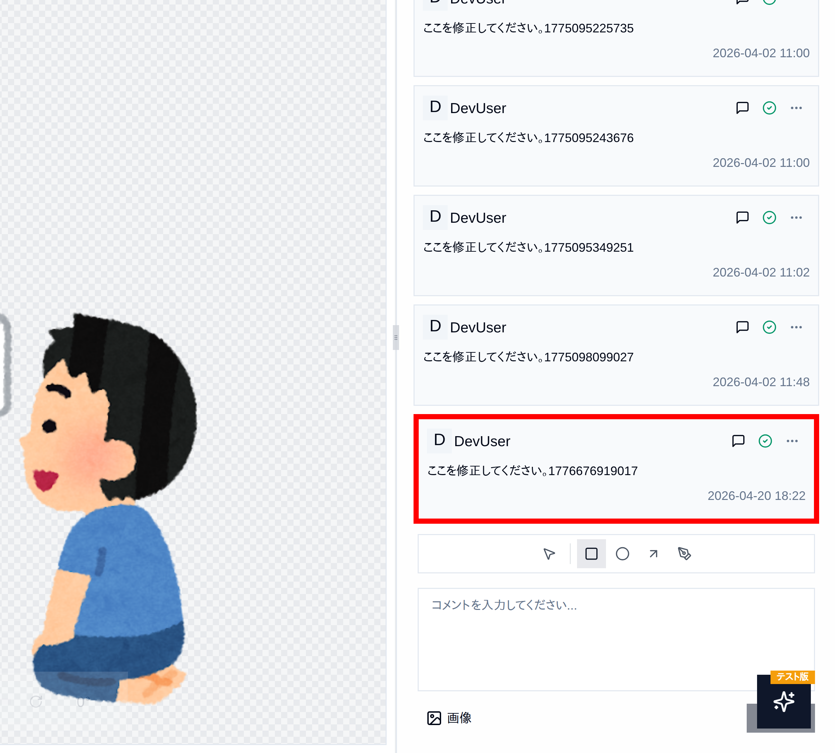Image resolution: width=835 pixels, height=753 pixels.
Task: Mark comment 1775098099027 as resolved
Action: click(x=769, y=327)
